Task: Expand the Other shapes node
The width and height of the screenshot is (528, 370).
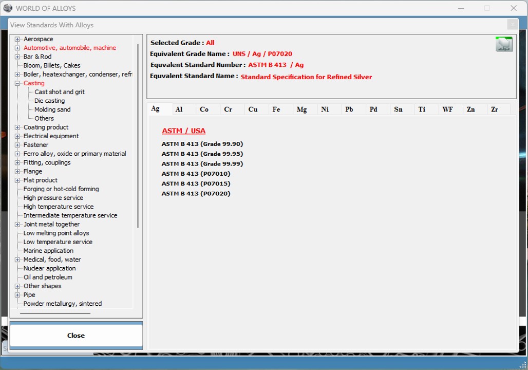Action: coord(17,286)
